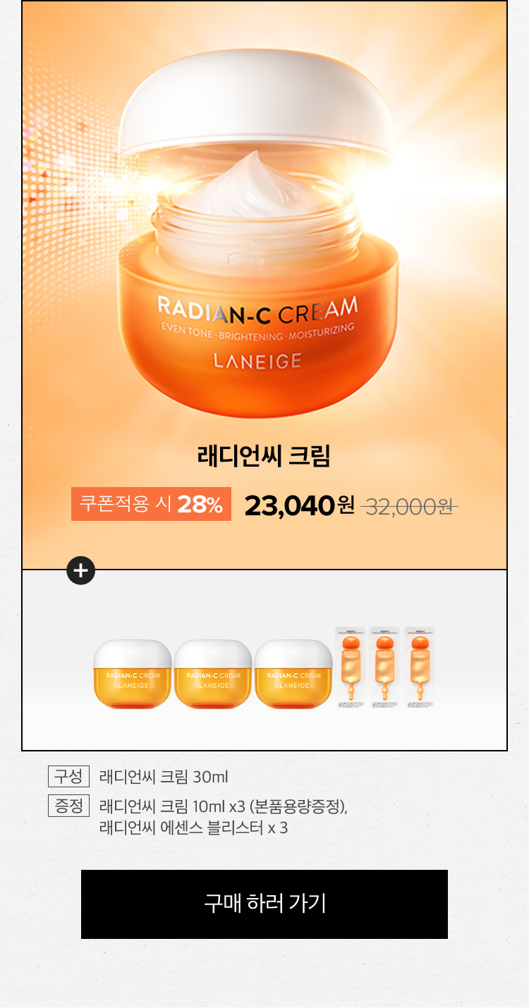Click the black plus circle icon
The height and width of the screenshot is (1008, 529).
80,570
